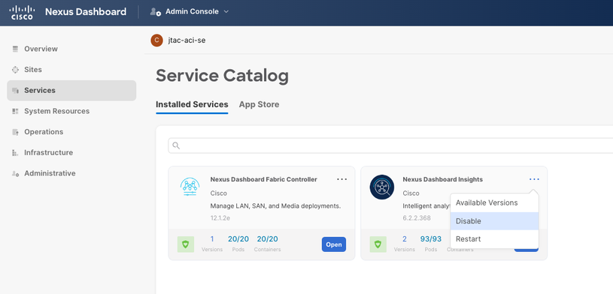Click the jtac-aci-se avatar circle
This screenshot has width=613, height=294.
coord(156,40)
